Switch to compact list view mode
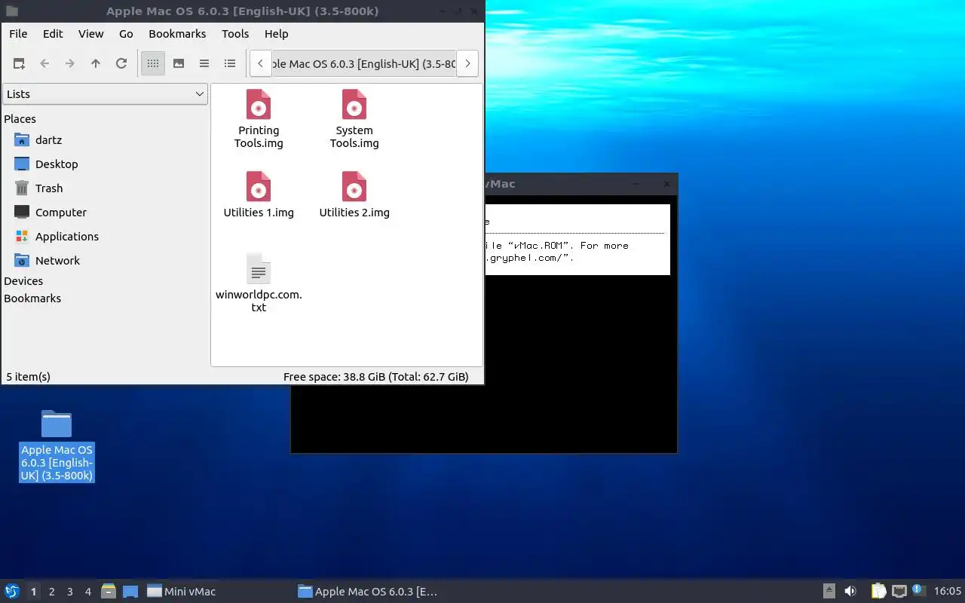 coord(204,63)
